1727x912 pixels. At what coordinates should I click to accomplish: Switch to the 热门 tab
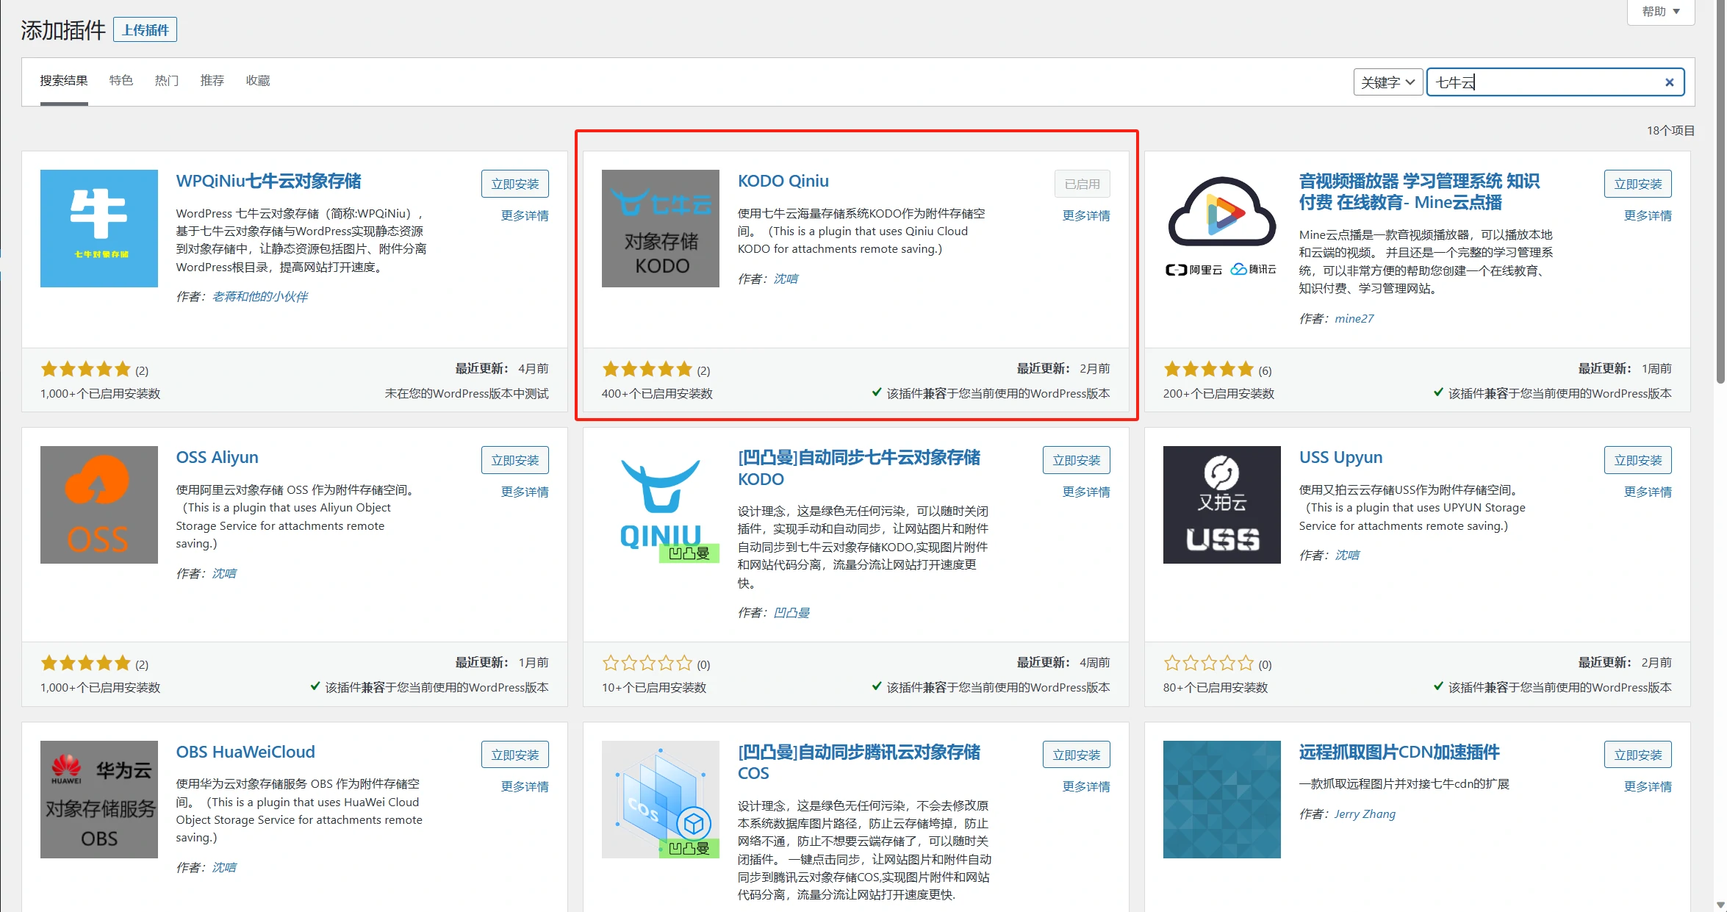(x=167, y=81)
